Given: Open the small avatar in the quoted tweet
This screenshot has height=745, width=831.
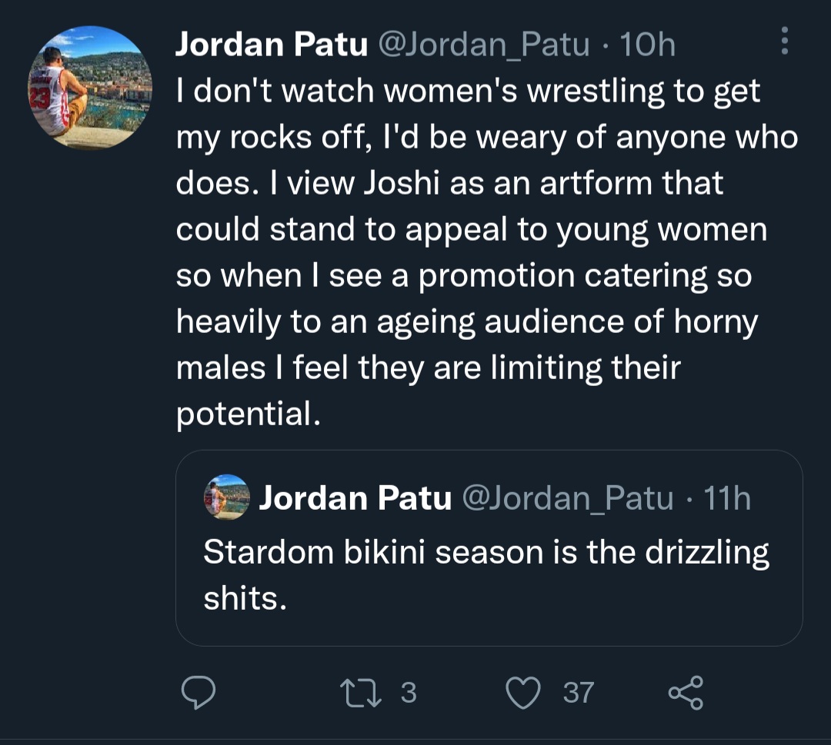Looking at the screenshot, I should (x=227, y=497).
